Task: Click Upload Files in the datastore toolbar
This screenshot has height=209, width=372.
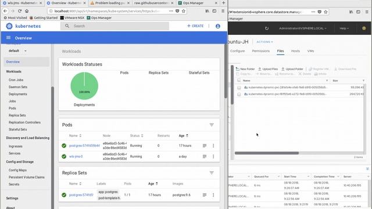Action: tap(268, 69)
